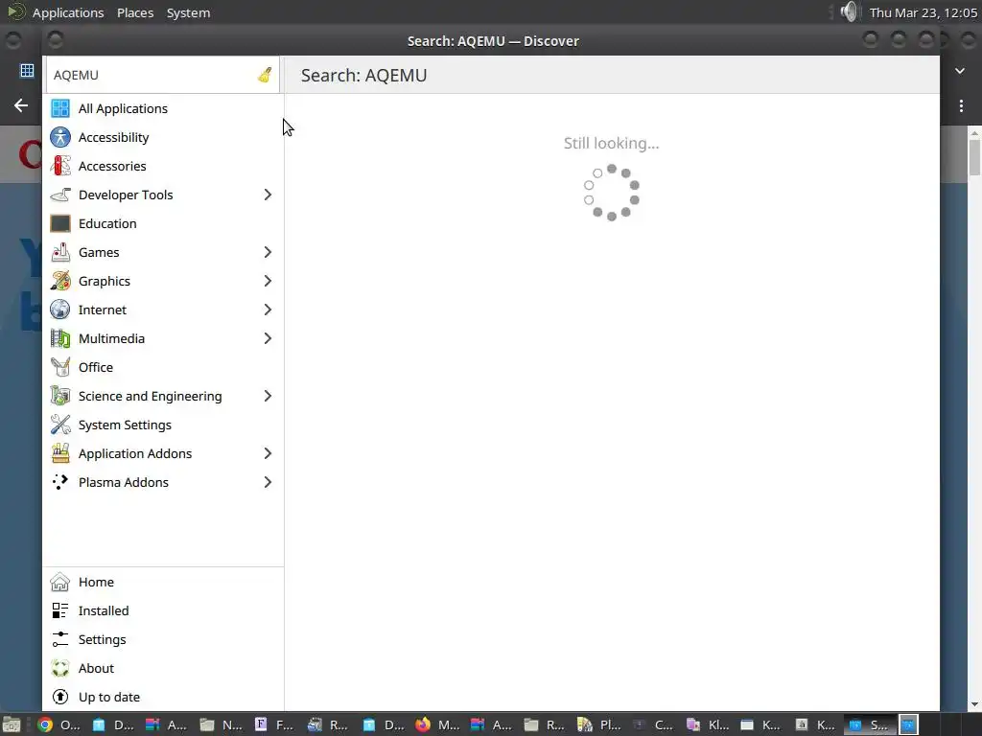Click the Science and Engineering icon
This screenshot has width=982, height=736.
point(60,396)
